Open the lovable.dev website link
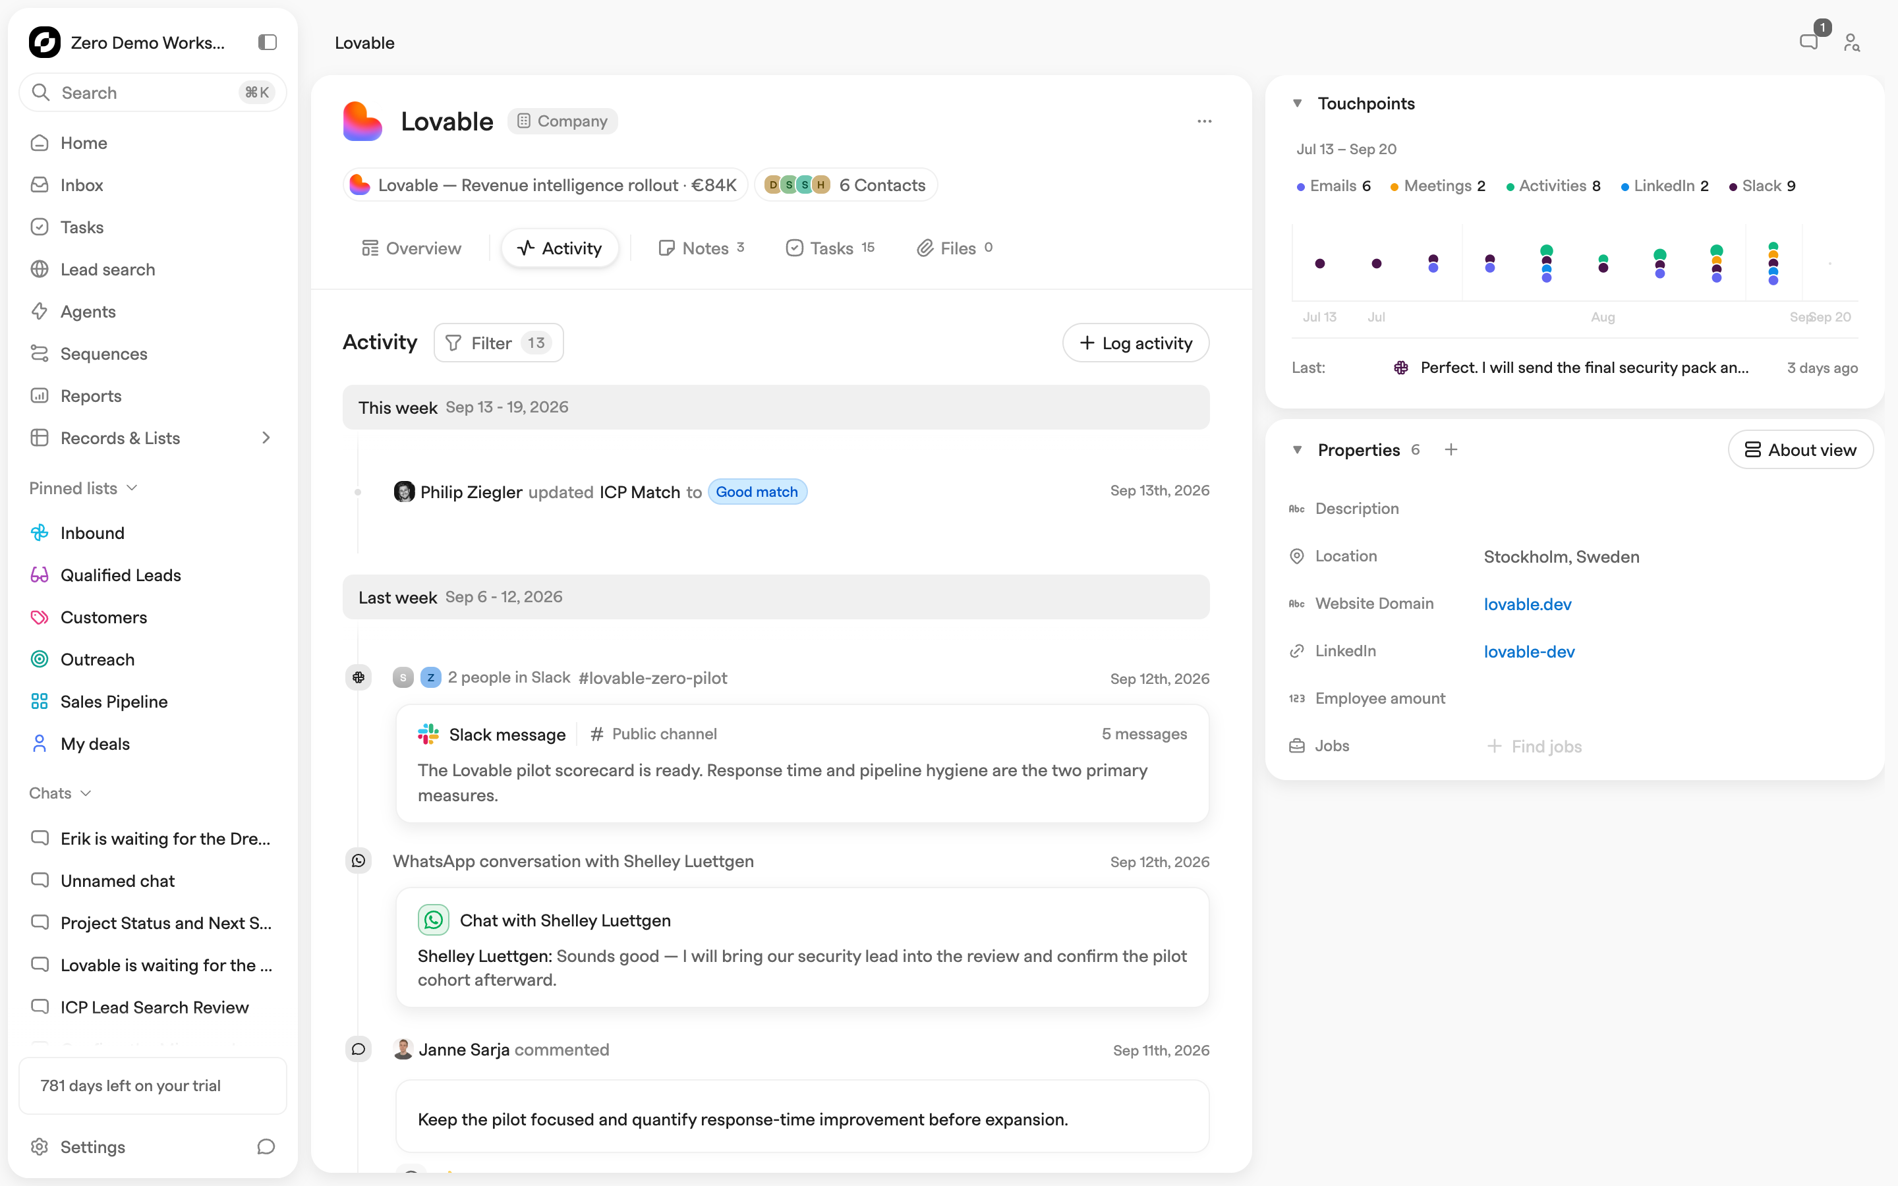Image resolution: width=1898 pixels, height=1186 pixels. 1527,604
